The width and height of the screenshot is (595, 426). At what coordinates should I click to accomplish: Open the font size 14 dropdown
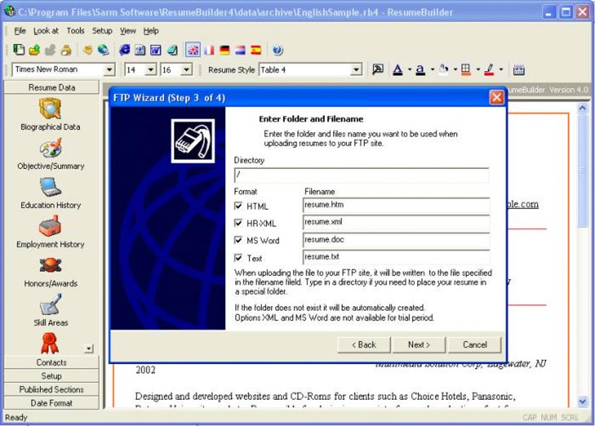(150, 70)
